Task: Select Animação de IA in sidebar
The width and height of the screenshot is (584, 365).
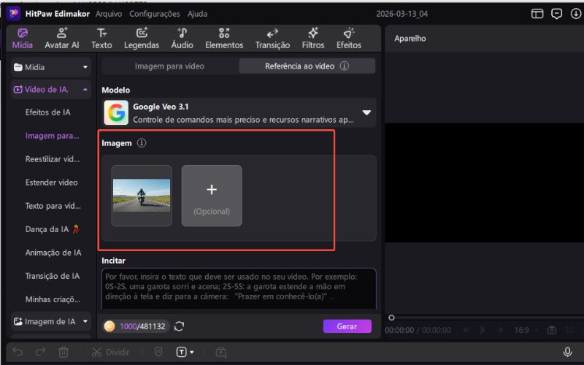Action: 53,253
